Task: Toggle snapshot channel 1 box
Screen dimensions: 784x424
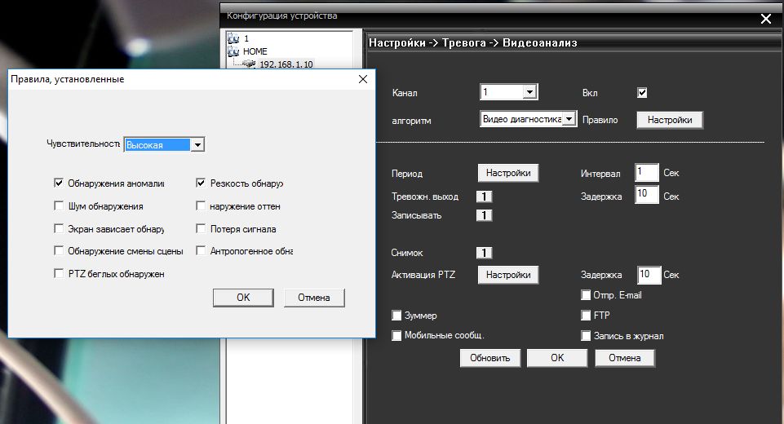Action: point(484,254)
